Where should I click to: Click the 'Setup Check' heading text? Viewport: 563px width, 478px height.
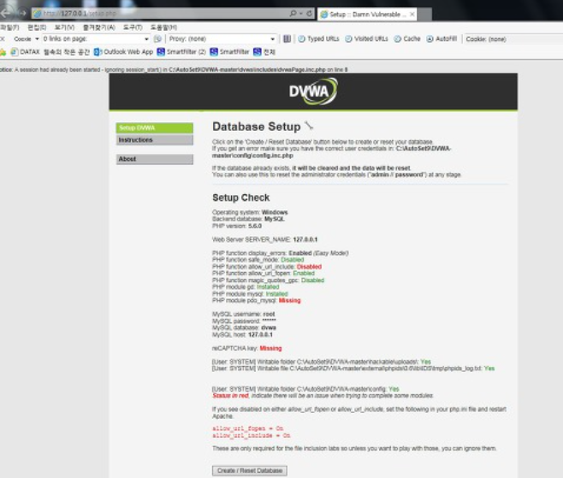click(241, 198)
